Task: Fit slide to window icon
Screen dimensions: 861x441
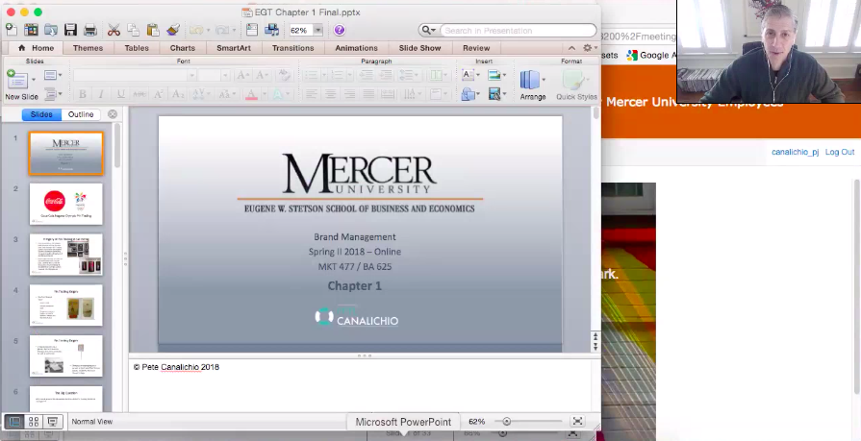Action: click(577, 421)
